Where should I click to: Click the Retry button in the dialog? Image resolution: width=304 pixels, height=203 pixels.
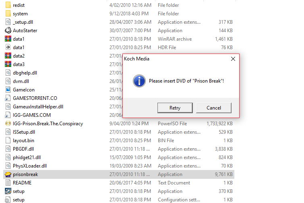coord(175,108)
